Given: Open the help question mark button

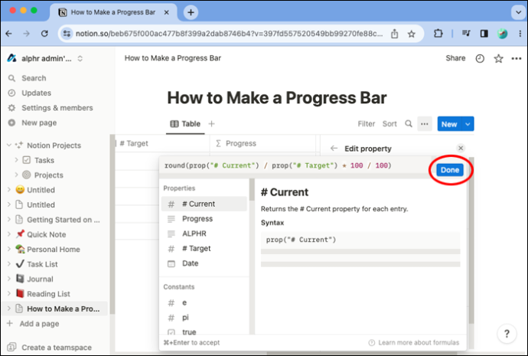Looking at the screenshot, I should (x=507, y=334).
